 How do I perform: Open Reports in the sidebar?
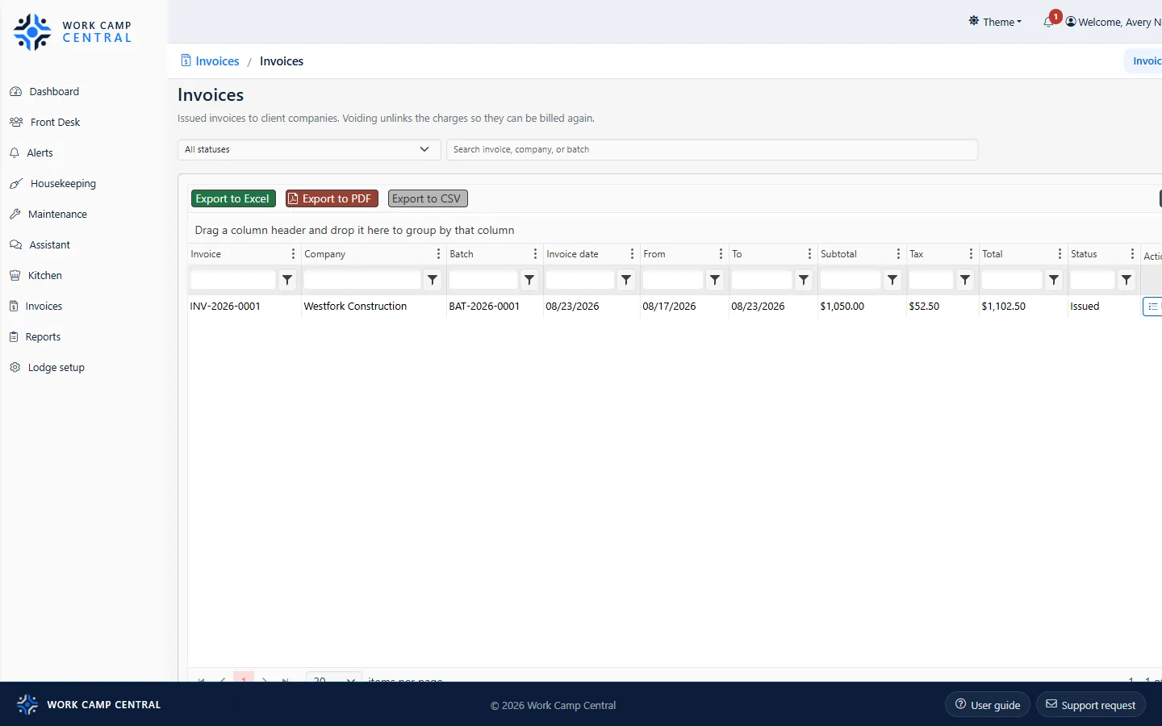tap(35, 337)
